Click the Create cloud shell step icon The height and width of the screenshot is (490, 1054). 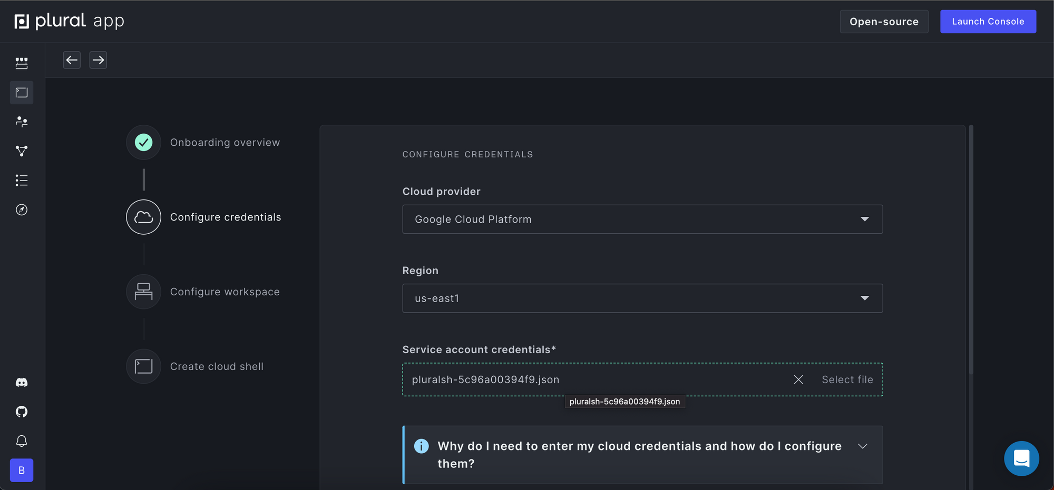[143, 366]
